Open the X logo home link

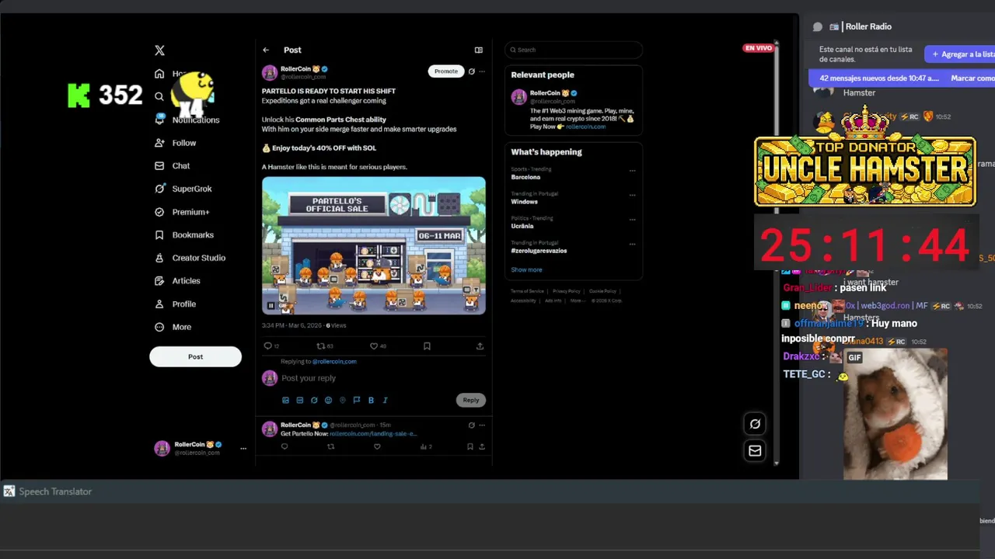coord(159,50)
